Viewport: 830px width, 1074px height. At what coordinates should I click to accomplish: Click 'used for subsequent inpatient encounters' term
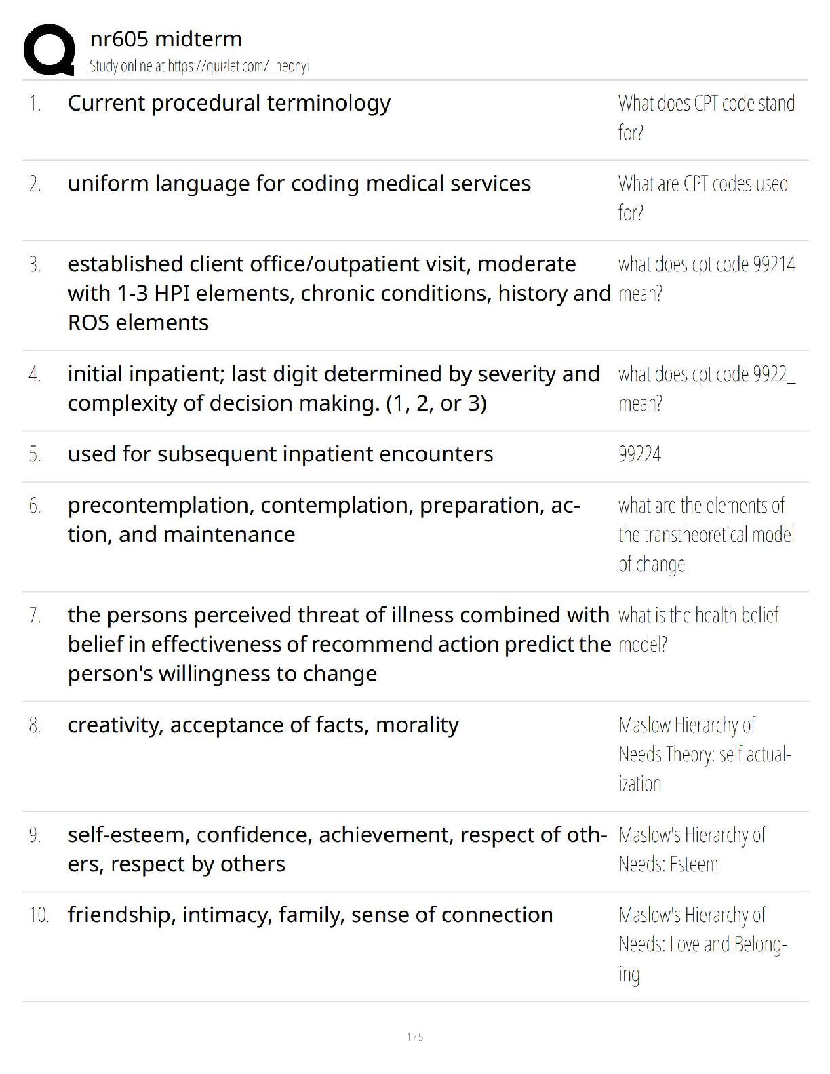point(280,454)
